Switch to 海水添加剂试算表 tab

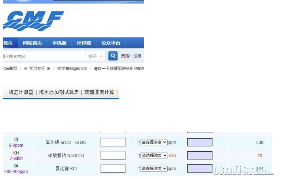tap(59, 92)
